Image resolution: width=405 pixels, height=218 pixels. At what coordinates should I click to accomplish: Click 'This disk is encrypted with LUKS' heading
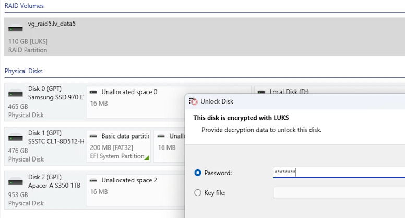(241, 118)
